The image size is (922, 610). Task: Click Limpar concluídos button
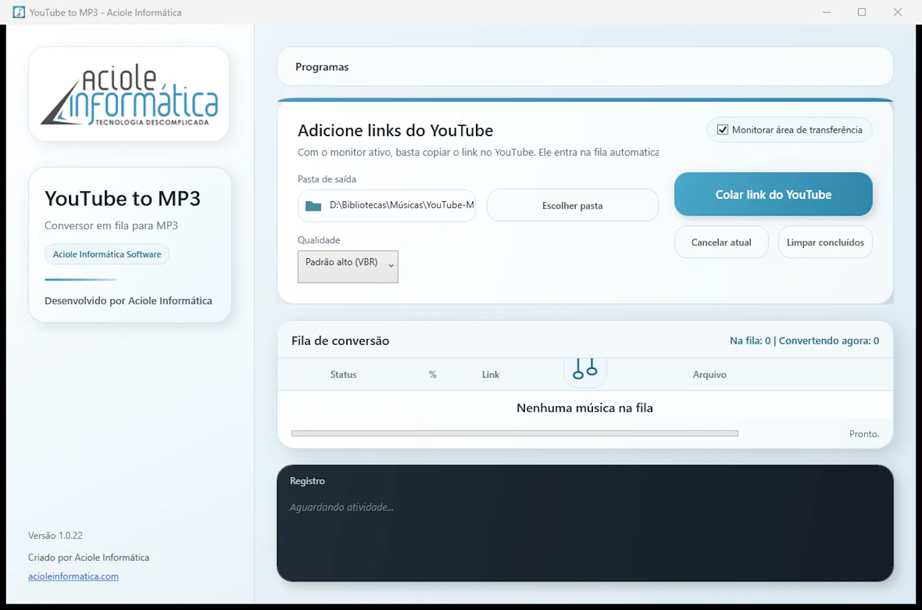(825, 242)
